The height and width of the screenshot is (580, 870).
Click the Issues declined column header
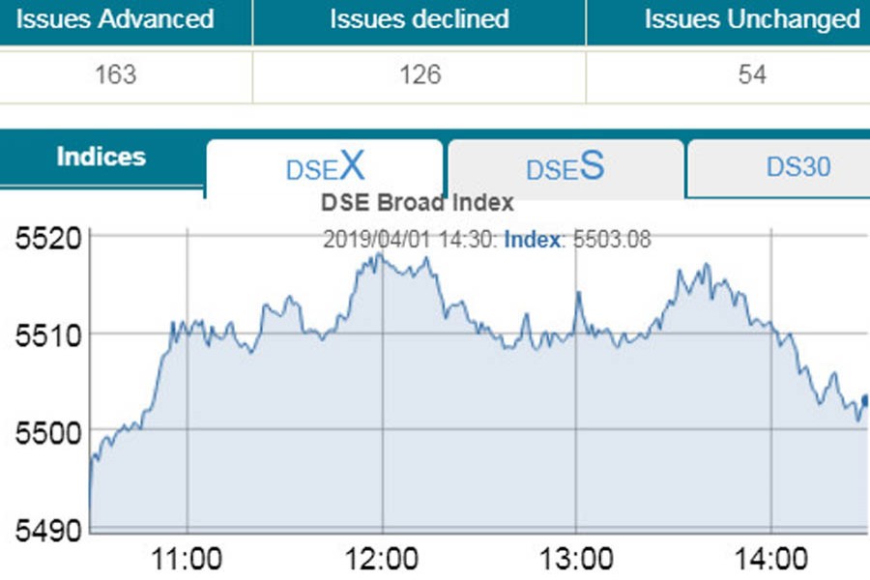pyautogui.click(x=419, y=19)
